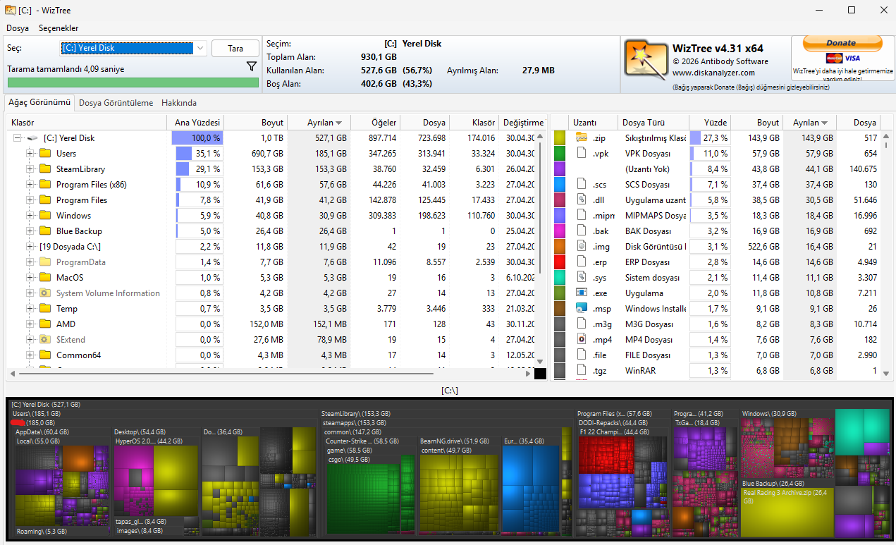The width and height of the screenshot is (896, 545).
Task: Click the .img disk image icon
Action: 582,247
